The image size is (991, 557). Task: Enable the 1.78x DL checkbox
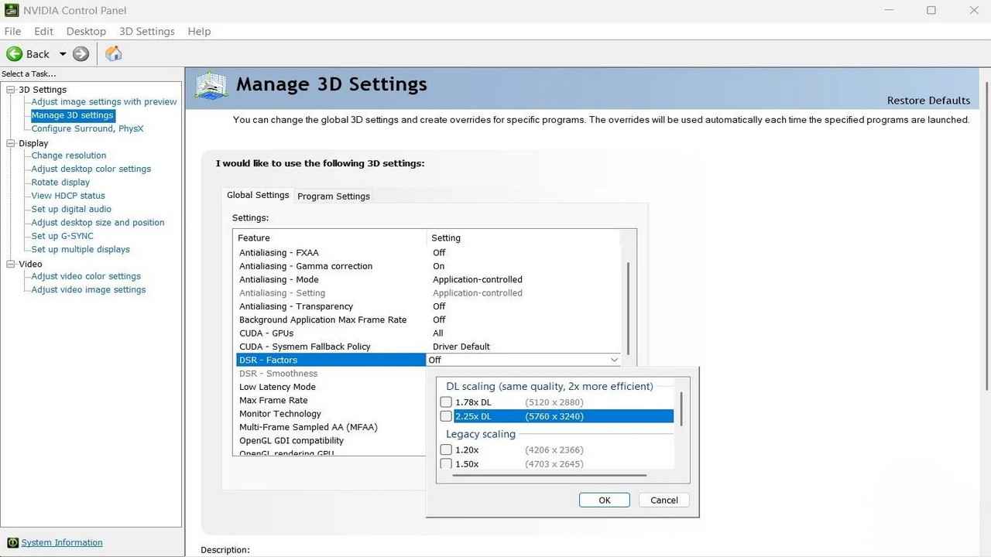coord(446,402)
